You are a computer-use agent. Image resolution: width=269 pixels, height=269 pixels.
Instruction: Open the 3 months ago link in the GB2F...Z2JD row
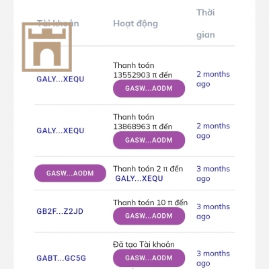pos(213,211)
